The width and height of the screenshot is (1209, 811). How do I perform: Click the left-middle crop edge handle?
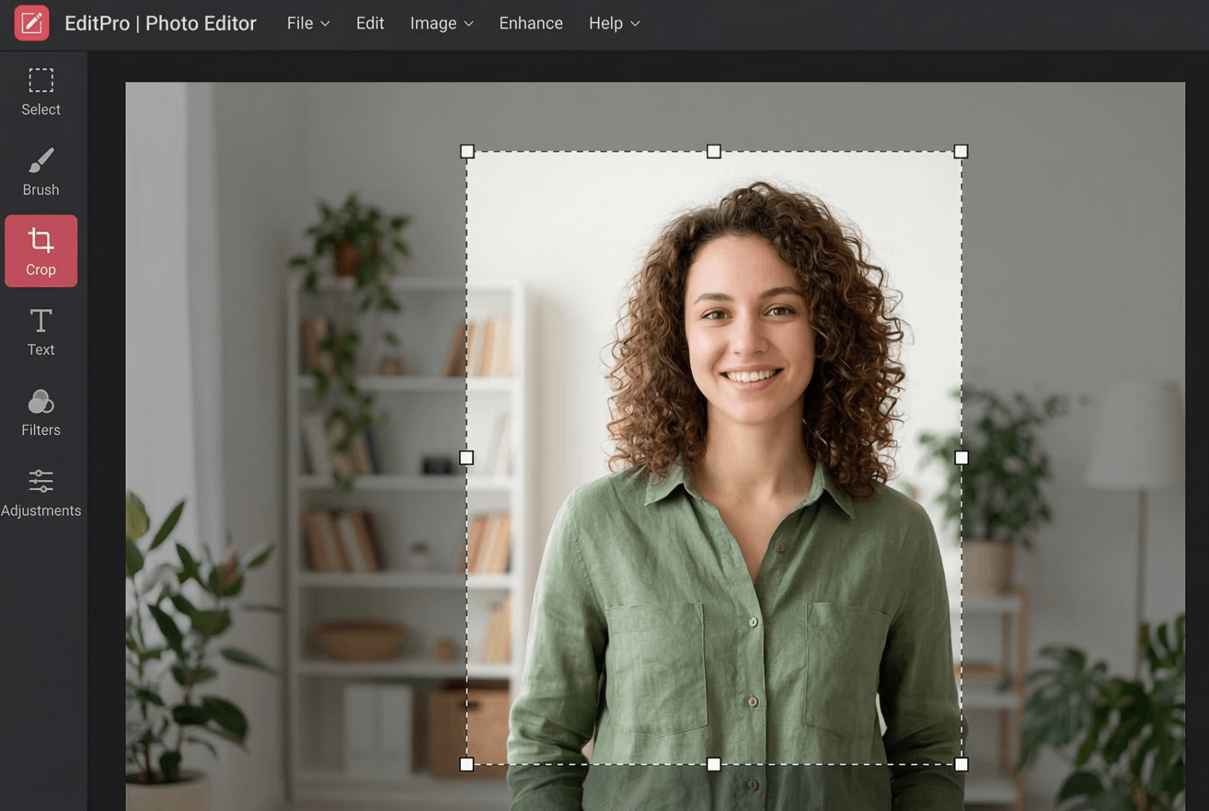click(467, 458)
